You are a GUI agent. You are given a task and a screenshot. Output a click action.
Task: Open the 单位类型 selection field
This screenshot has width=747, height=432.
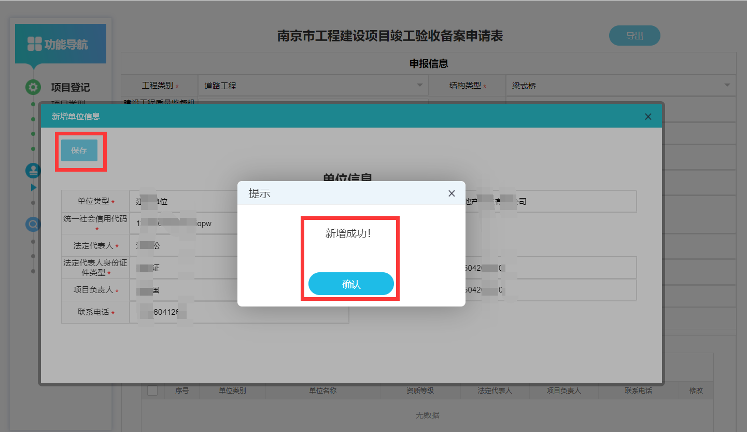pyautogui.click(x=238, y=201)
